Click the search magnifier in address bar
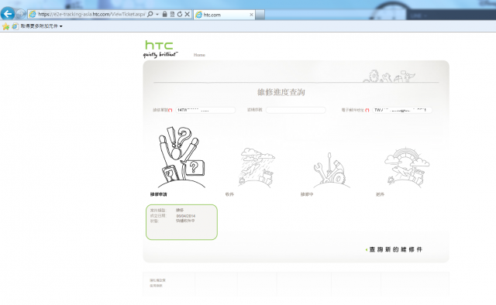 pos(150,14)
